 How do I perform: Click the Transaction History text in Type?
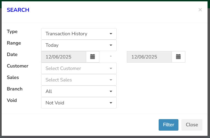coord(66,34)
